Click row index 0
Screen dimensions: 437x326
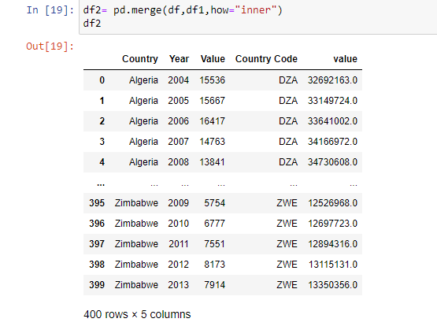tap(102, 80)
